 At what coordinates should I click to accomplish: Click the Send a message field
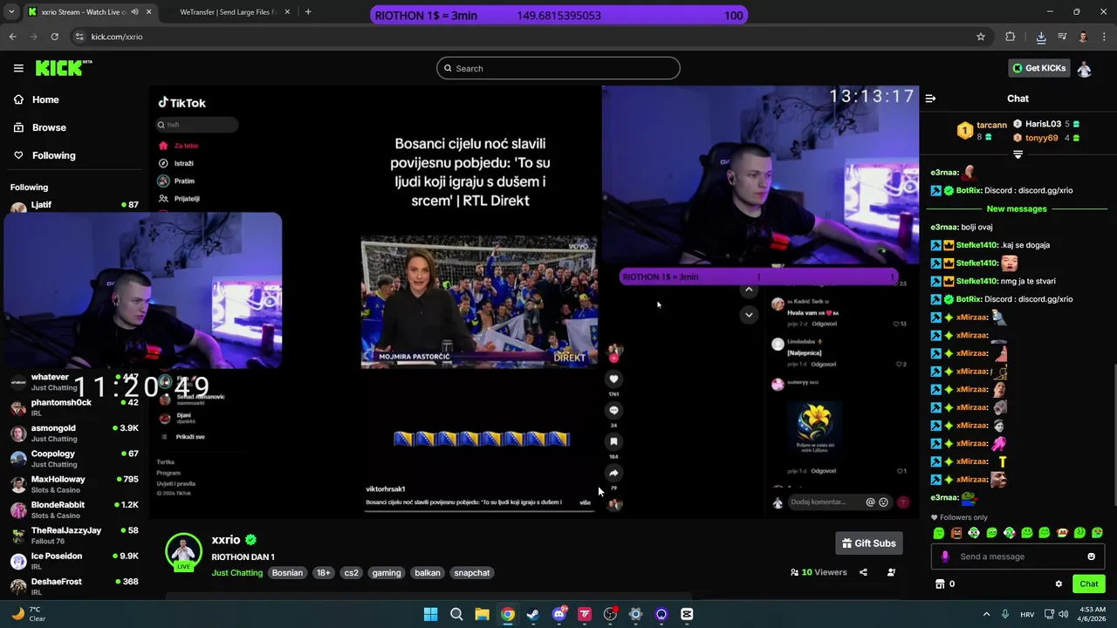(1018, 556)
